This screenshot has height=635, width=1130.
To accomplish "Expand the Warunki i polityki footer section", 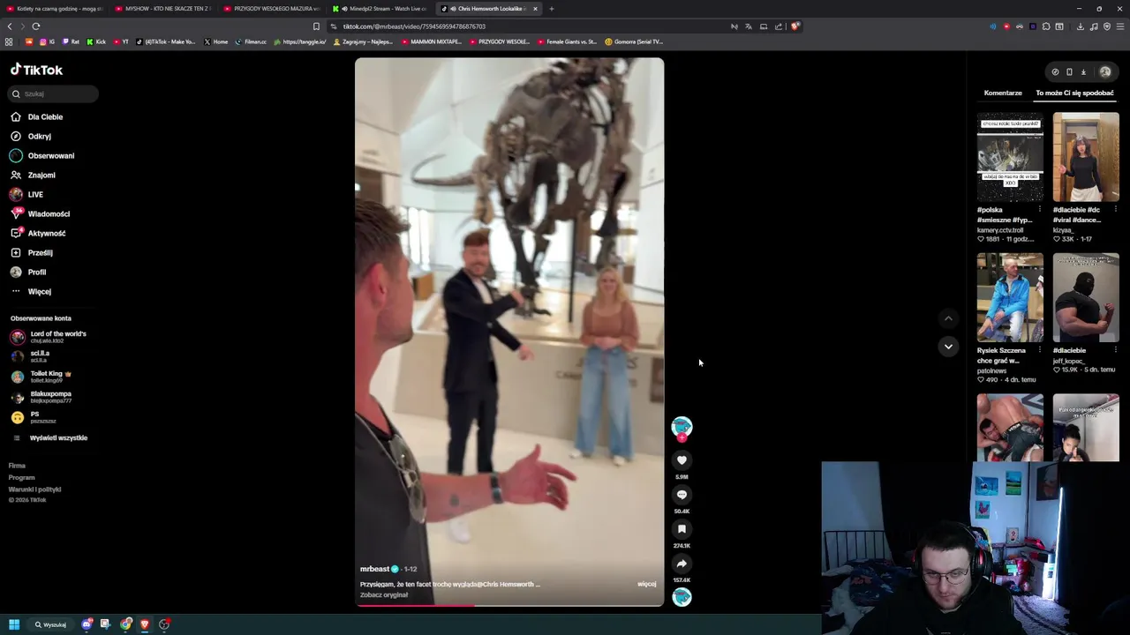I will tap(35, 489).
